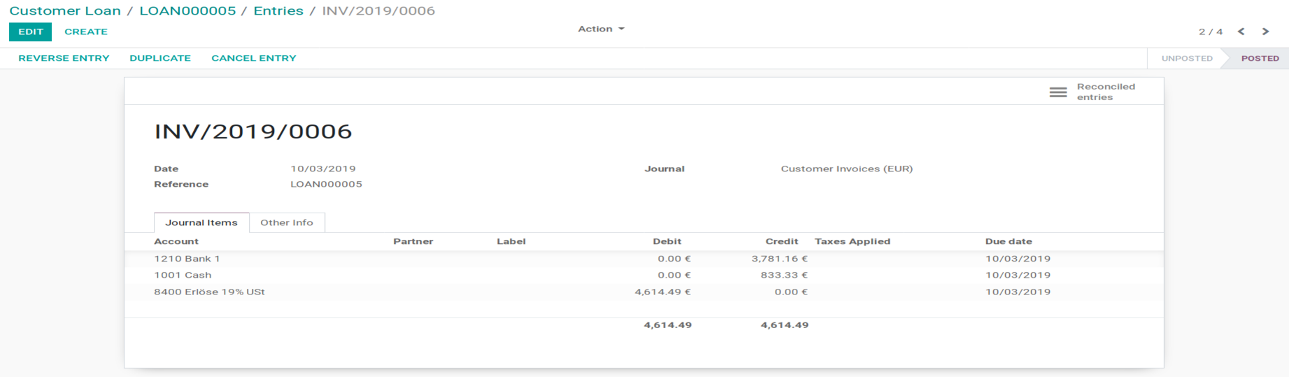
Task: Open the 8400 Erlöse 19% USt line
Action: pos(209,292)
